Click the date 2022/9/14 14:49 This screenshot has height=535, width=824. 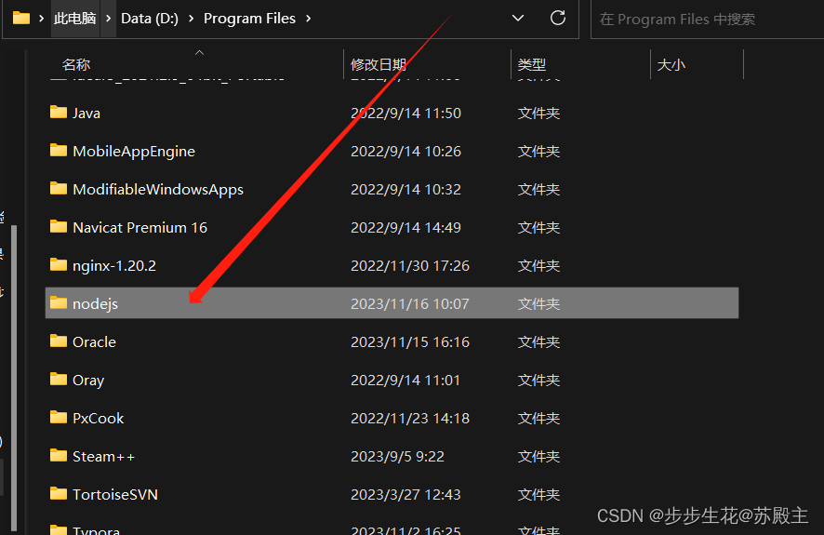(405, 228)
